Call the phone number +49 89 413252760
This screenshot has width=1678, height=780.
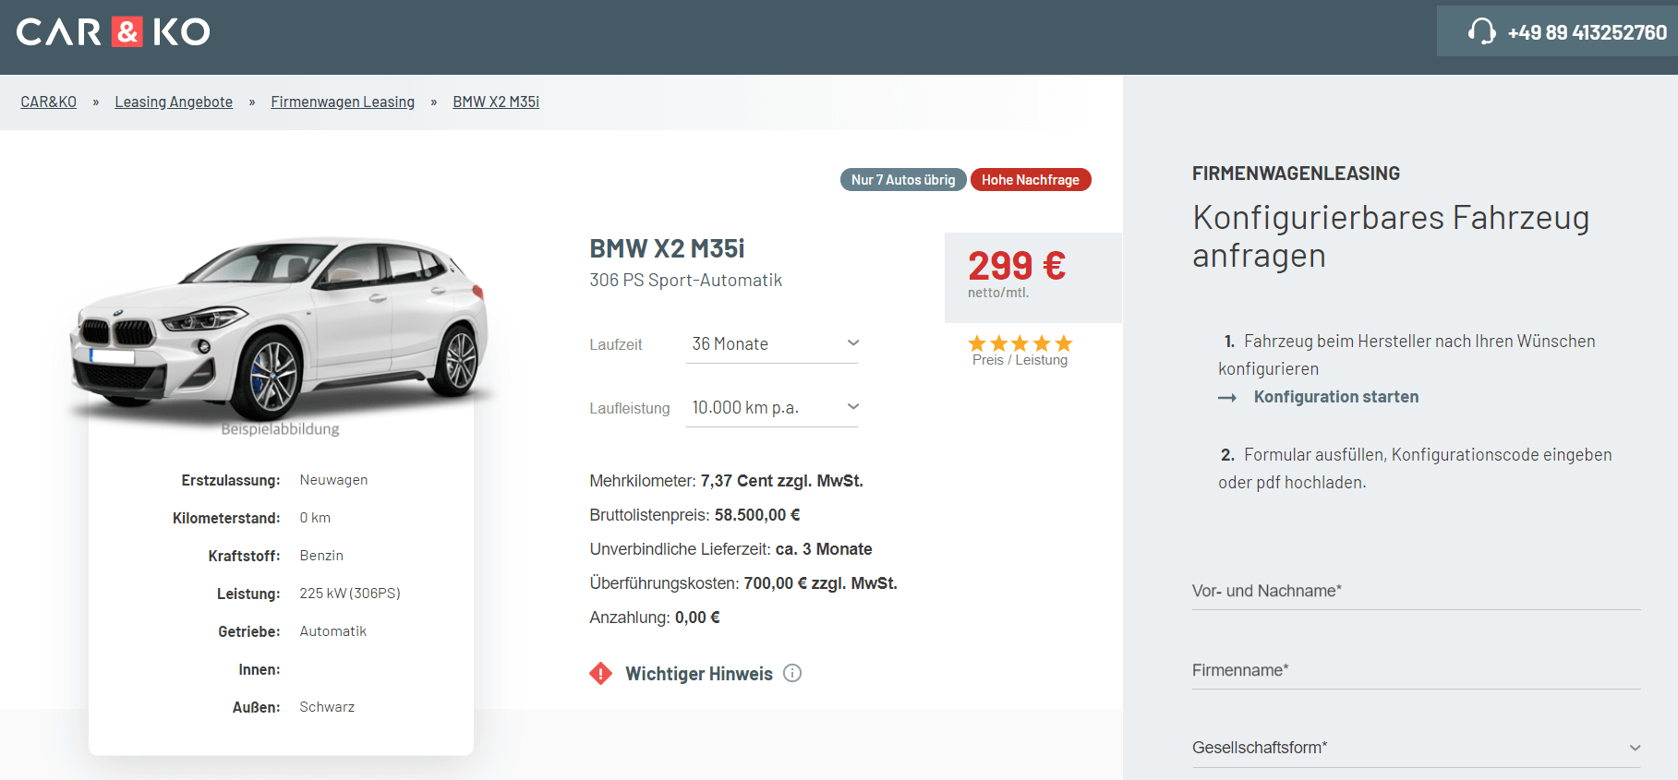click(x=1587, y=32)
